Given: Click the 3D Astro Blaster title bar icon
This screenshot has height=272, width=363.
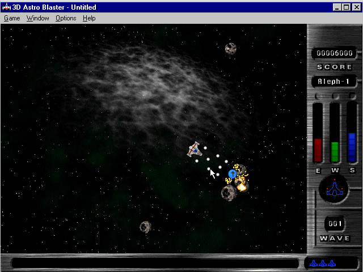Looking at the screenshot, I should [6, 7].
